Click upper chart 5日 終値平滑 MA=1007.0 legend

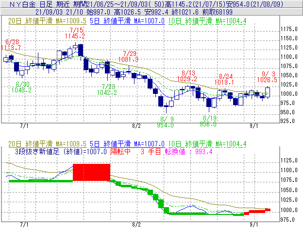[127, 21]
